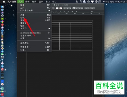Open Vivaldi browser from Dock
The height and width of the screenshot is (97, 127).
coord(2,69)
